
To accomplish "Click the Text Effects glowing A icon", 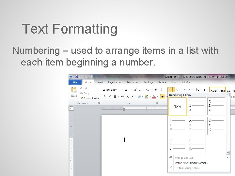I will (139, 97).
